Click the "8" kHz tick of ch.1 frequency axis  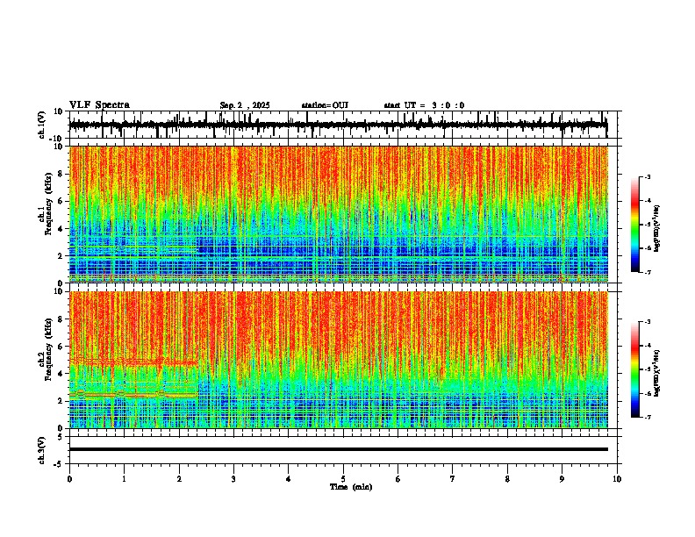click(x=62, y=174)
